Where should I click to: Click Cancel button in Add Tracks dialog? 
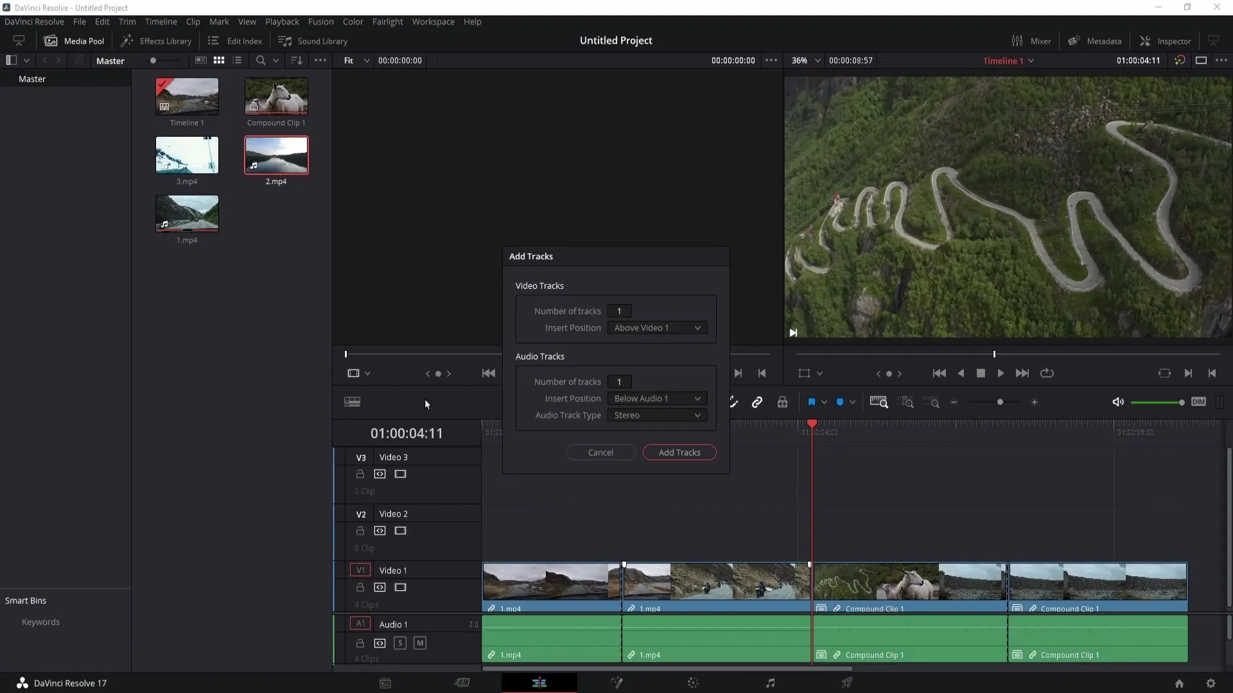600,452
